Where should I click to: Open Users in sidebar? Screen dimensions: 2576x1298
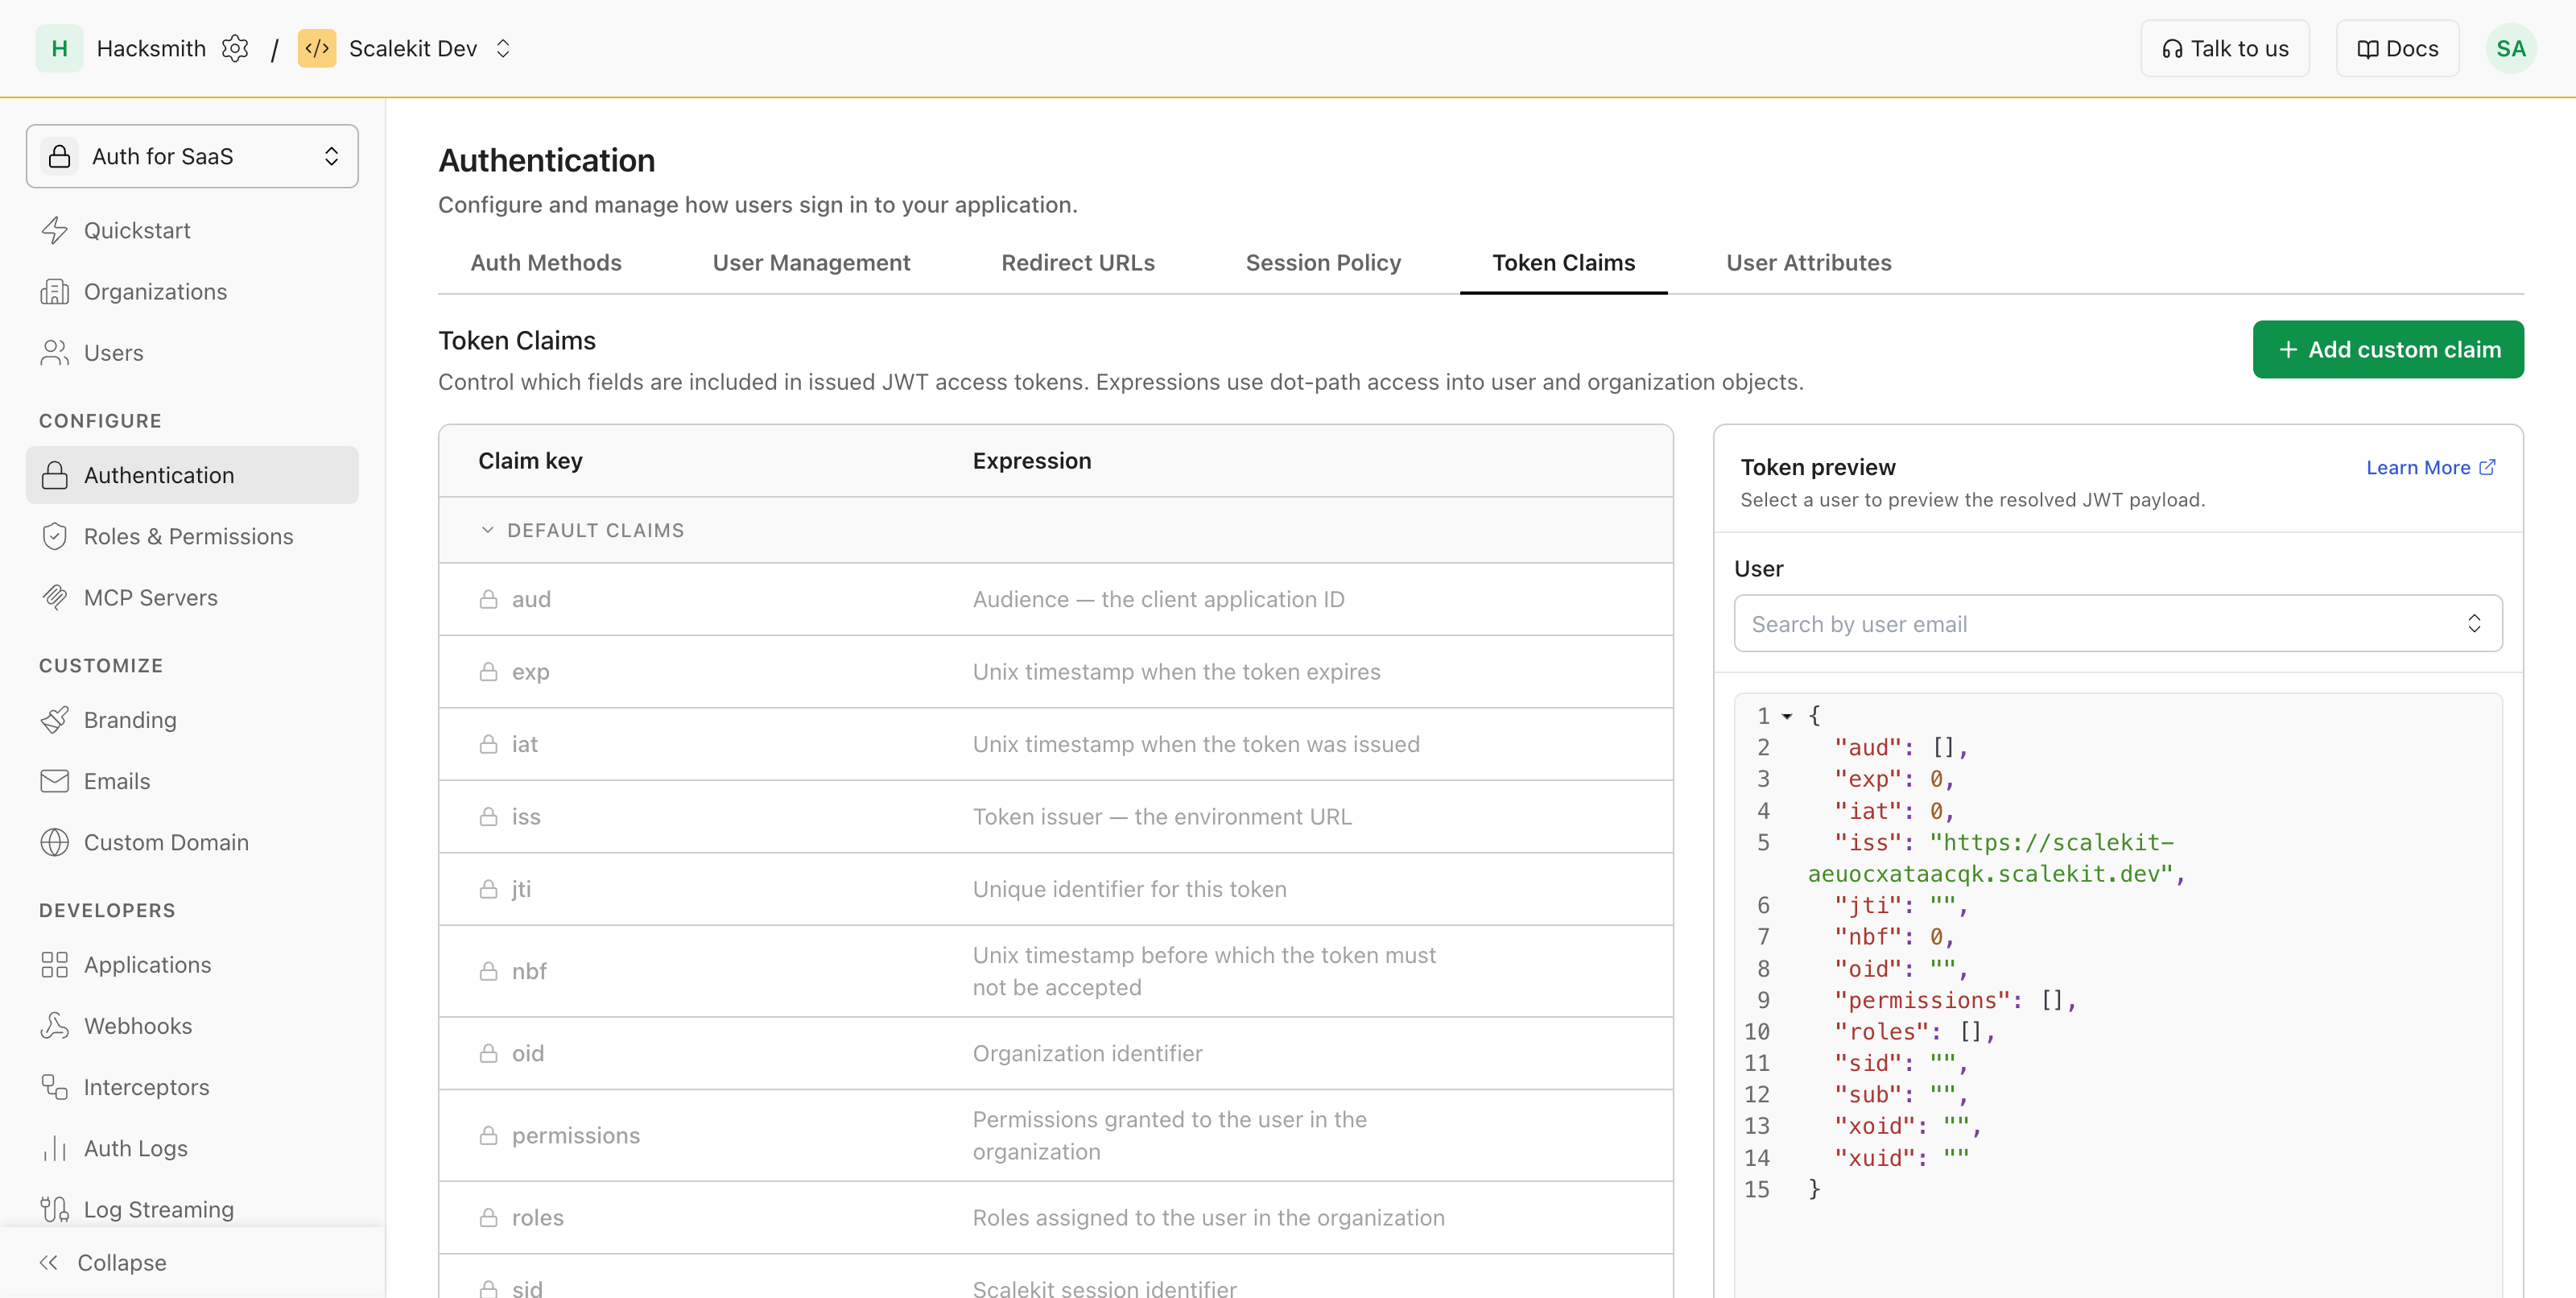pyautogui.click(x=192, y=353)
